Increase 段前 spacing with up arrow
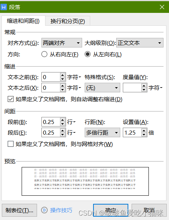The width and height of the screenshot is (169, 220). (x=63, y=120)
